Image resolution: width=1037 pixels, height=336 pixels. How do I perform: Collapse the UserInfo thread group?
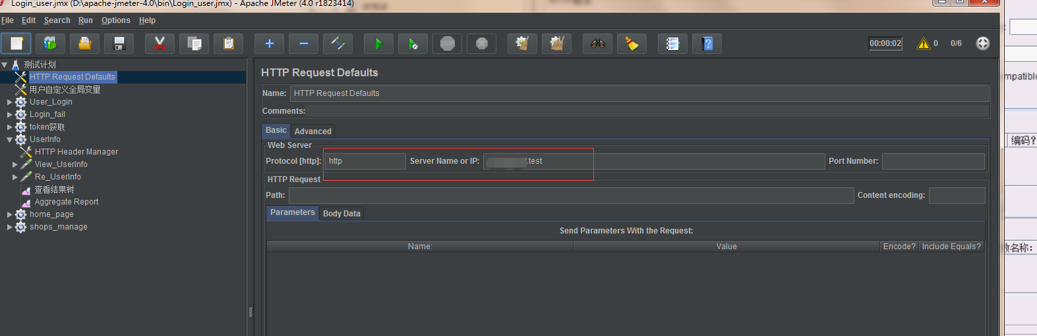tap(9, 139)
